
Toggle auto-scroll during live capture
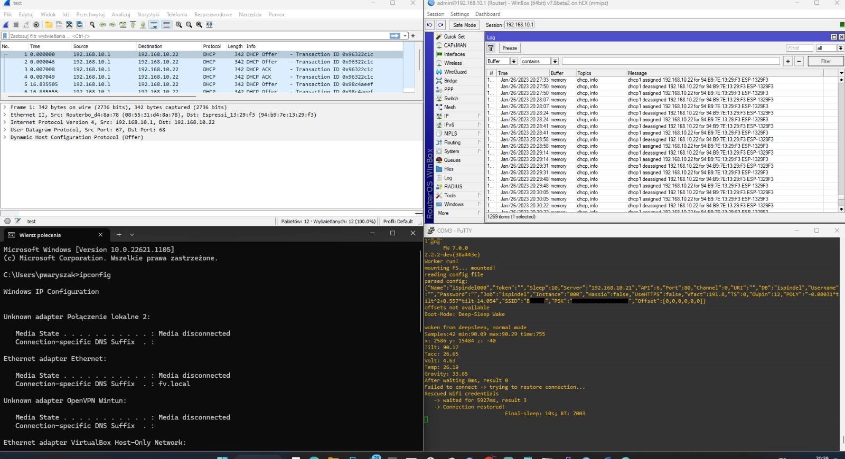click(x=154, y=25)
